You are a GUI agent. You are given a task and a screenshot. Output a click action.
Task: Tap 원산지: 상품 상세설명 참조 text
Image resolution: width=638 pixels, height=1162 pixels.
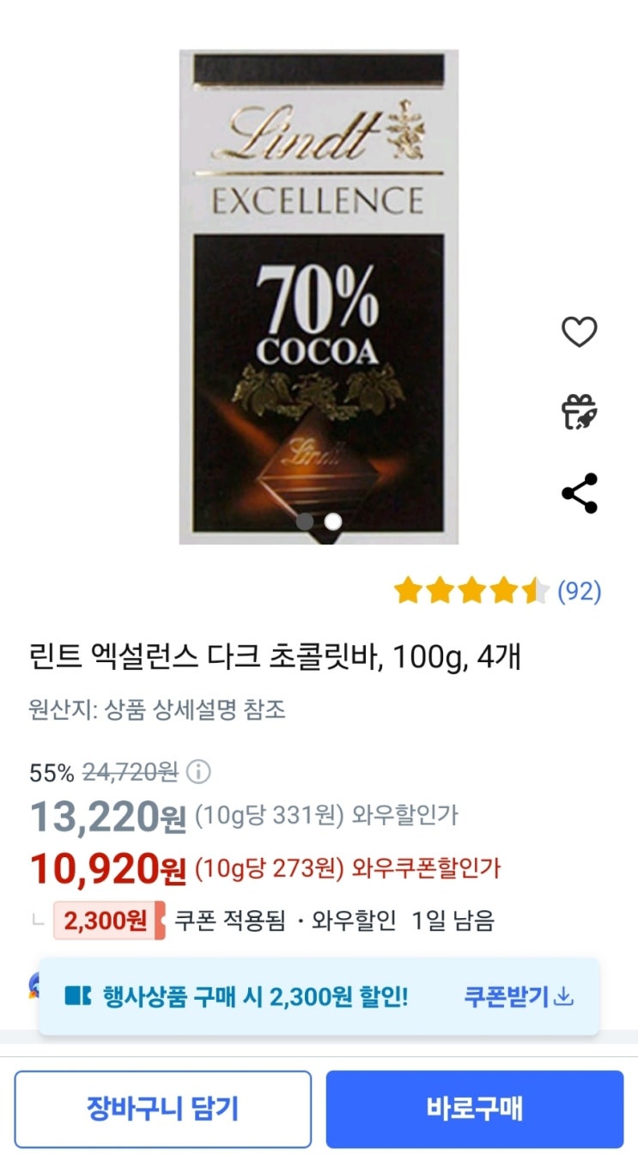(x=157, y=709)
